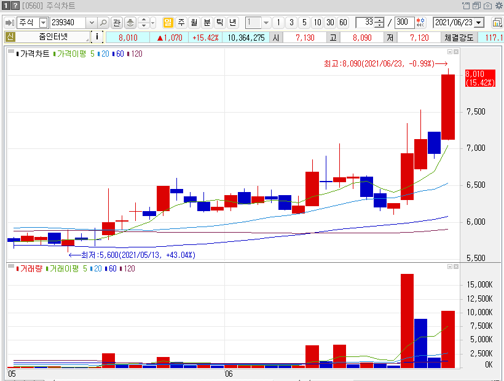Click the 거래이평 volume MA legend label
The width and height of the screenshot is (504, 381).
65,269
